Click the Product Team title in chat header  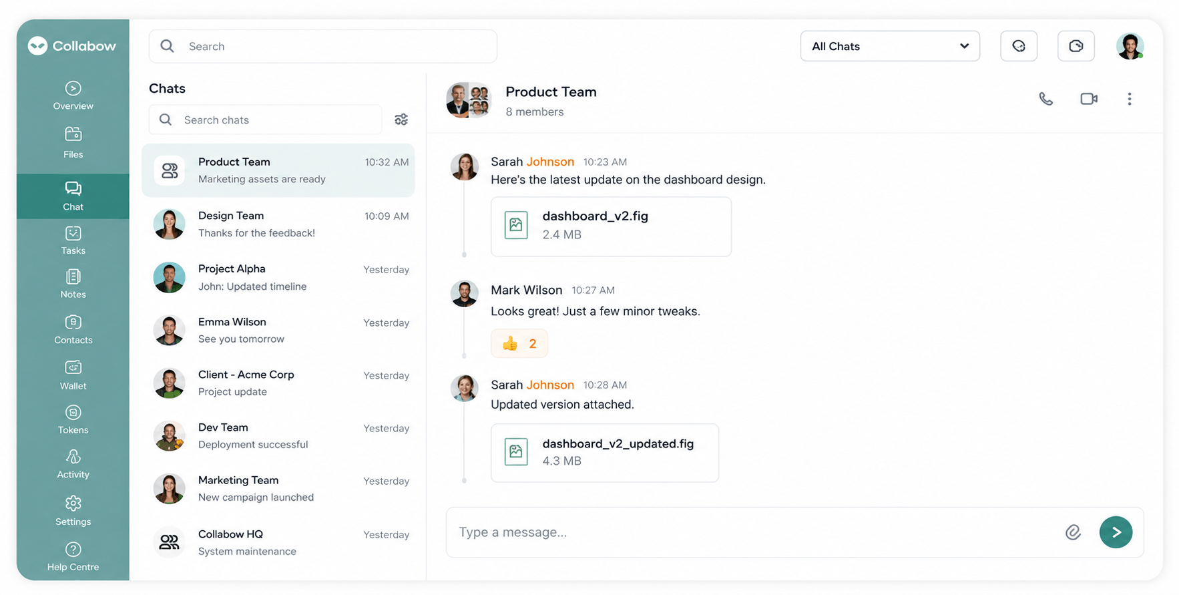[x=551, y=91]
